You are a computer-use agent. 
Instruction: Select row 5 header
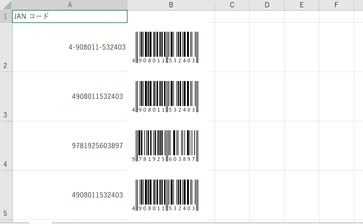point(6,195)
